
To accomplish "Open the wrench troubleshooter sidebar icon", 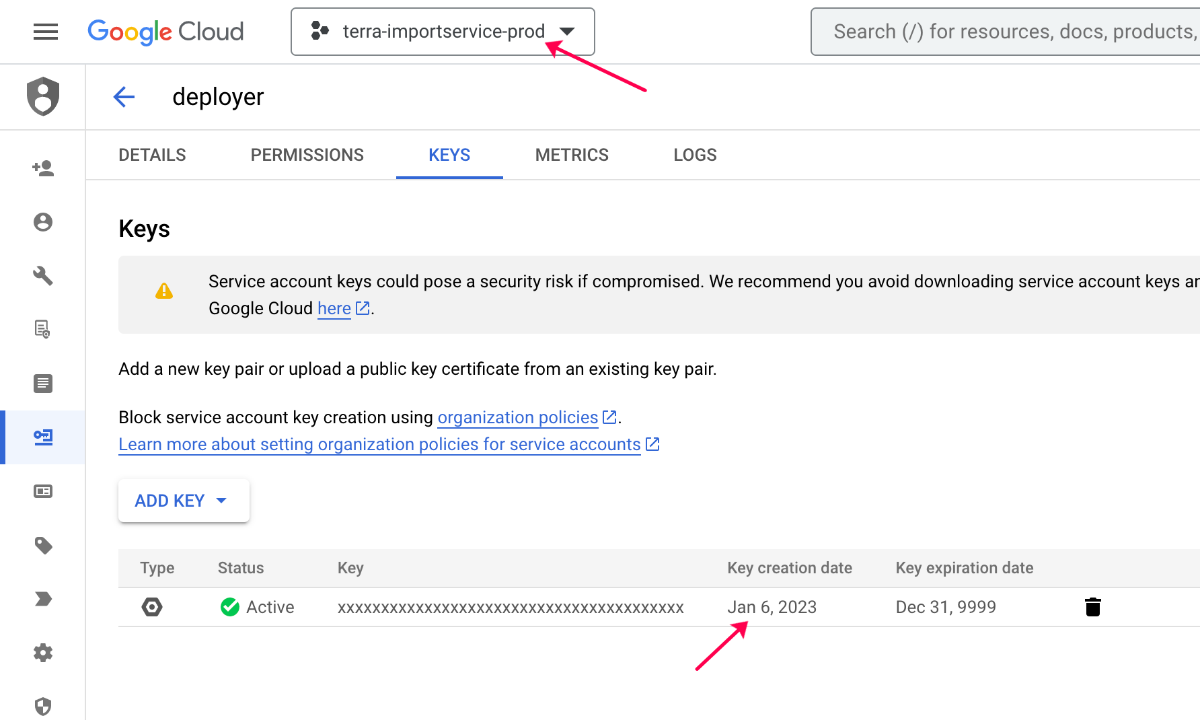I will [43, 276].
